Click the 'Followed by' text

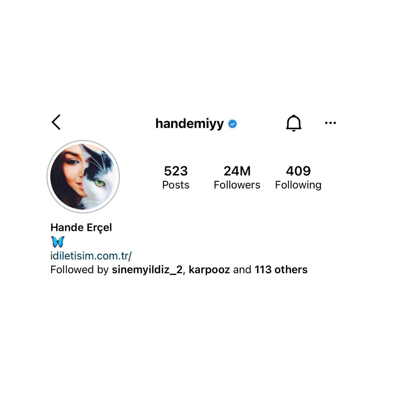pos(79,270)
